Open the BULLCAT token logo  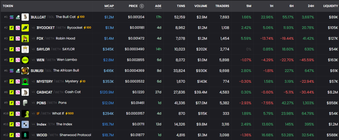(x=25, y=17)
